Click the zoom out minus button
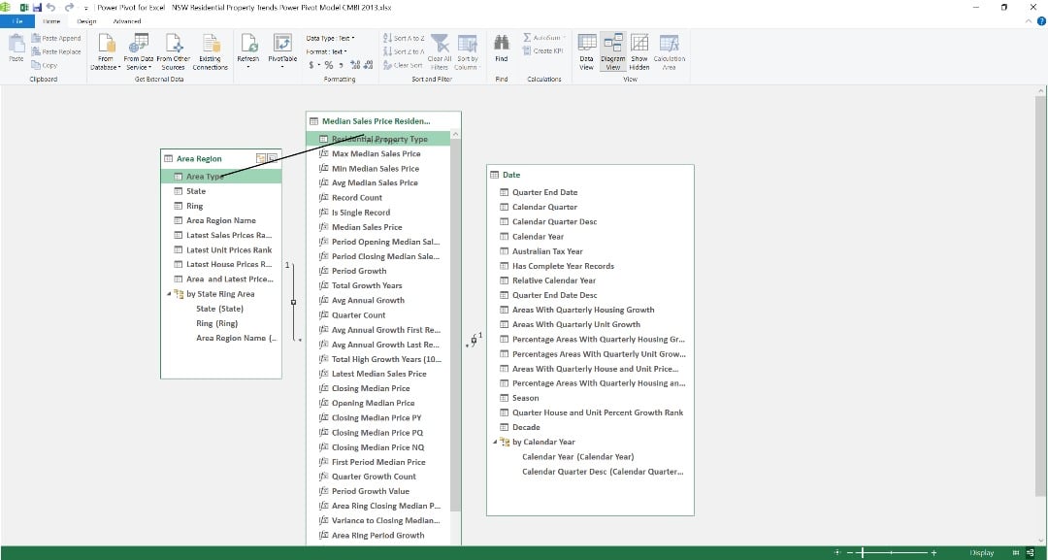Screen dimensions: 1048x560 [x=850, y=552]
